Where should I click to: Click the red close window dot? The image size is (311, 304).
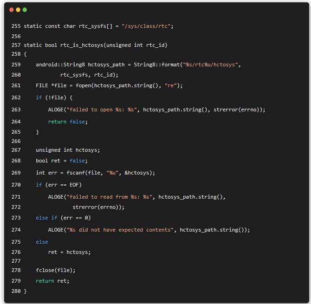click(12, 10)
